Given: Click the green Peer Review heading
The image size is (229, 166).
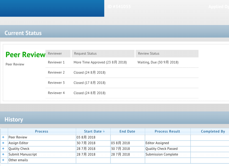Looking at the screenshot, I should tap(25, 55).
